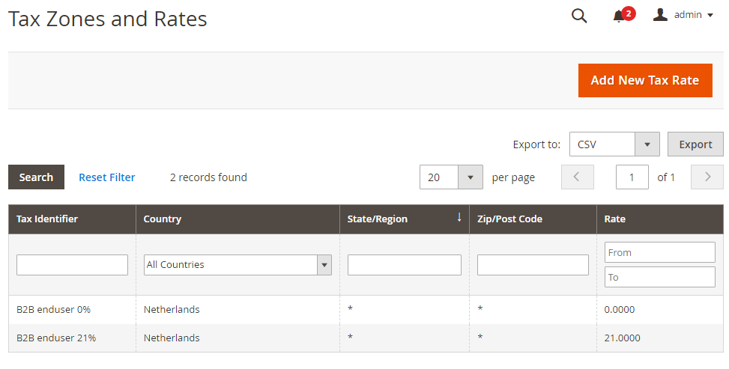Open notifications bell with 2 alerts
Viewport: 729px width, 369px height.
coord(619,16)
